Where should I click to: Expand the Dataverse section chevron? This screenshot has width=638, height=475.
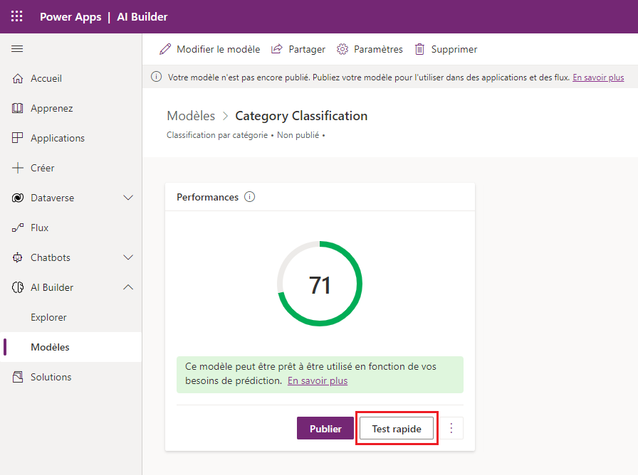[x=128, y=198]
